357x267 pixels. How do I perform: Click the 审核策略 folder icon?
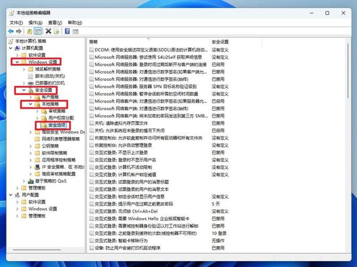pyautogui.click(x=44, y=111)
